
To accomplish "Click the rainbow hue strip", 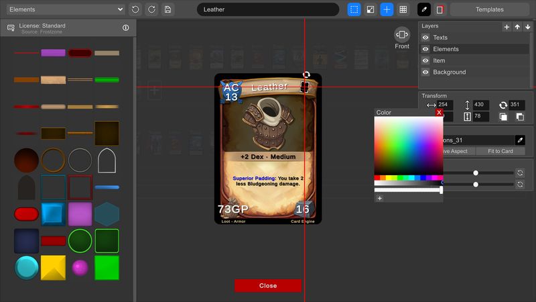I will click(x=408, y=178).
